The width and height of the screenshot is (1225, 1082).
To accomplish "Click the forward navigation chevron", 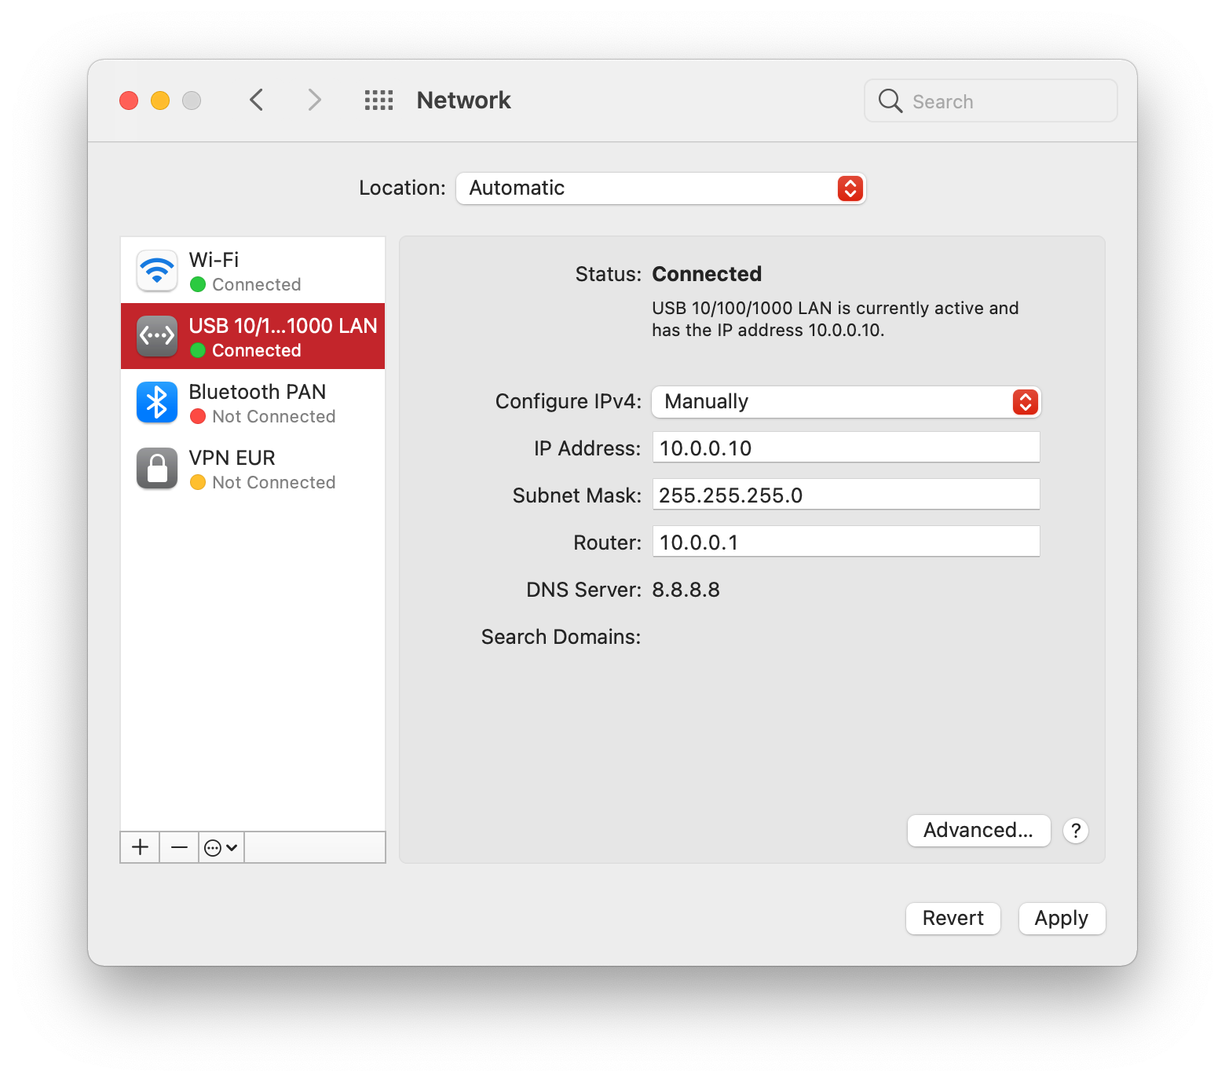I will pyautogui.click(x=314, y=101).
